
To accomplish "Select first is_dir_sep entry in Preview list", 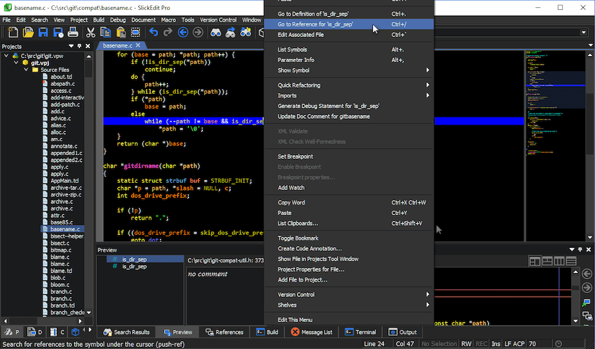I will click(x=134, y=259).
